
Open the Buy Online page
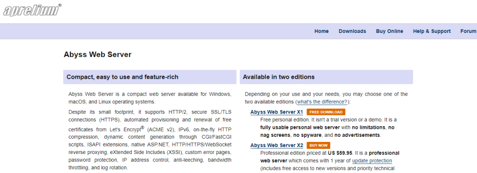tap(389, 31)
